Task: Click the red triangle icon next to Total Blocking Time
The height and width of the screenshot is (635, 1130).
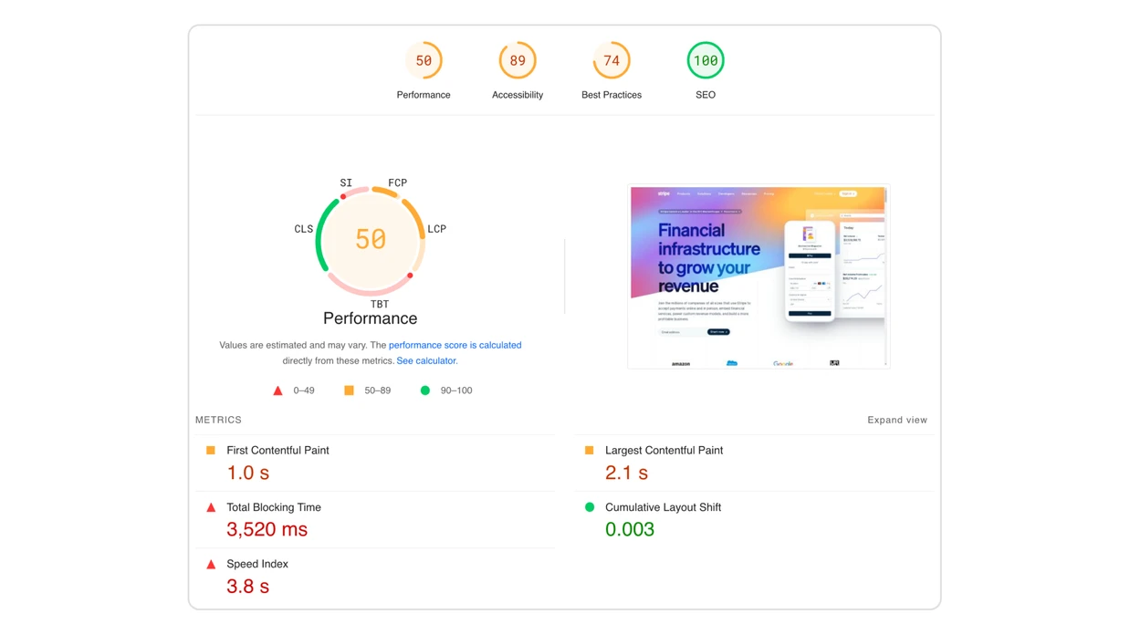Action: tap(210, 507)
